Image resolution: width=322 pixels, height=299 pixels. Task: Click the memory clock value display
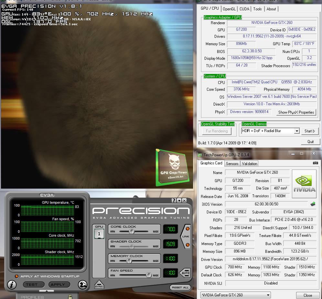point(170,259)
